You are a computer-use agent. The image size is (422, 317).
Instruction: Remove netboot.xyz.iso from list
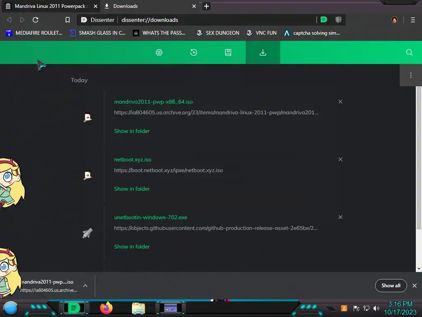(x=340, y=159)
